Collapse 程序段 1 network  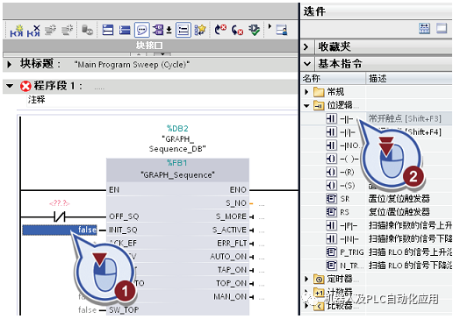[x=10, y=86]
